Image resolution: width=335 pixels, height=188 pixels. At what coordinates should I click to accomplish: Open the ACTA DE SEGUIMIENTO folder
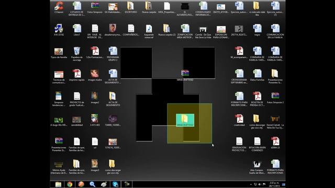[113, 99]
